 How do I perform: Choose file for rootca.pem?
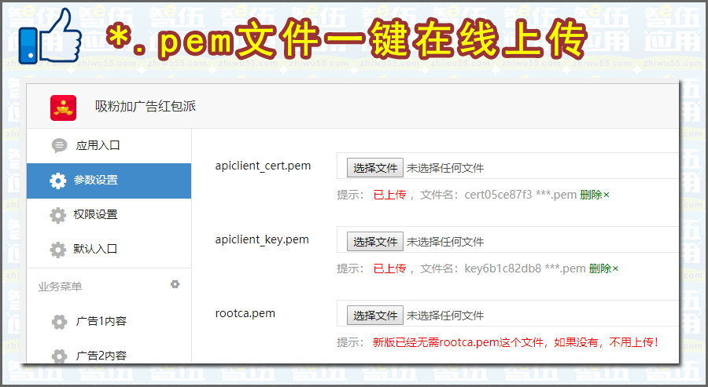click(x=375, y=316)
